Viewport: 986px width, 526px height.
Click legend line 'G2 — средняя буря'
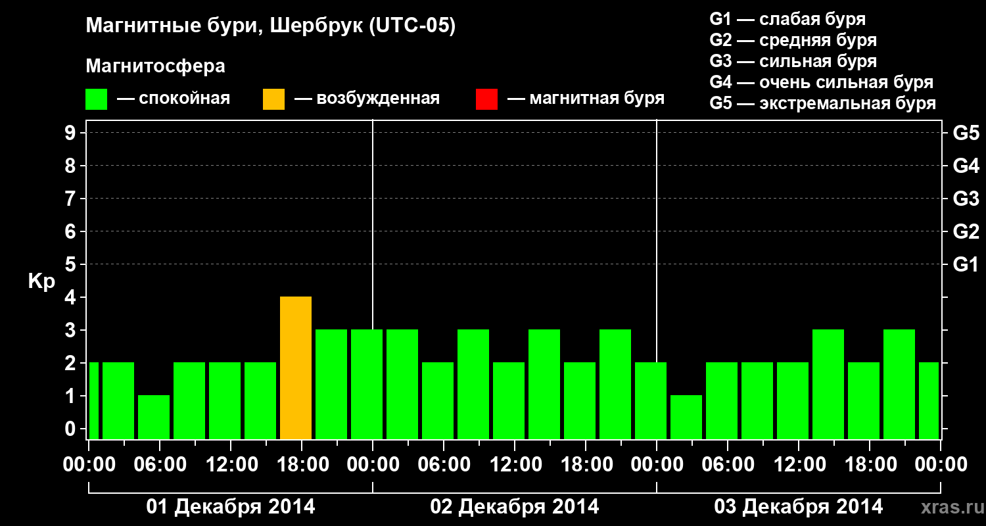[x=793, y=40]
